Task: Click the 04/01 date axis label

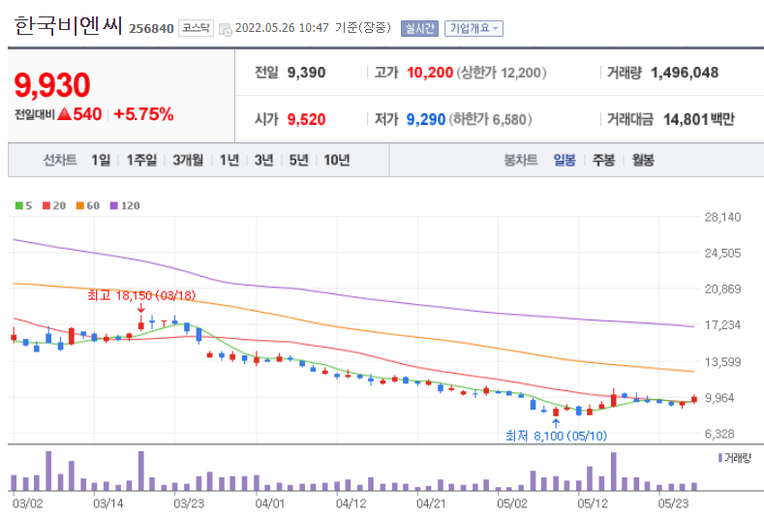Action: [x=269, y=504]
